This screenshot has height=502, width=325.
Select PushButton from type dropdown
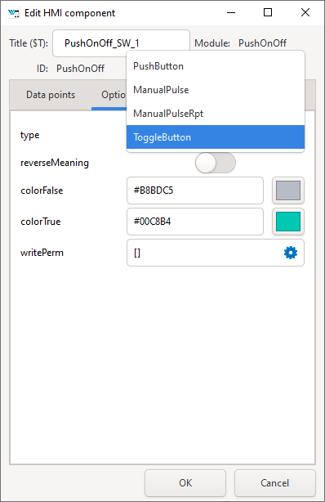(216, 66)
